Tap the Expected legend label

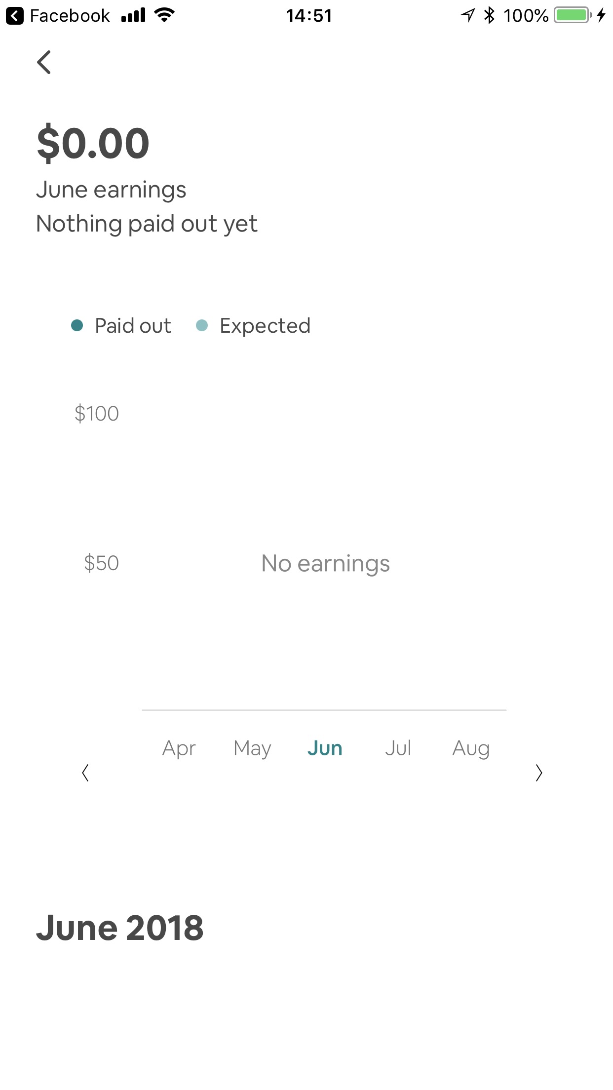point(265,326)
